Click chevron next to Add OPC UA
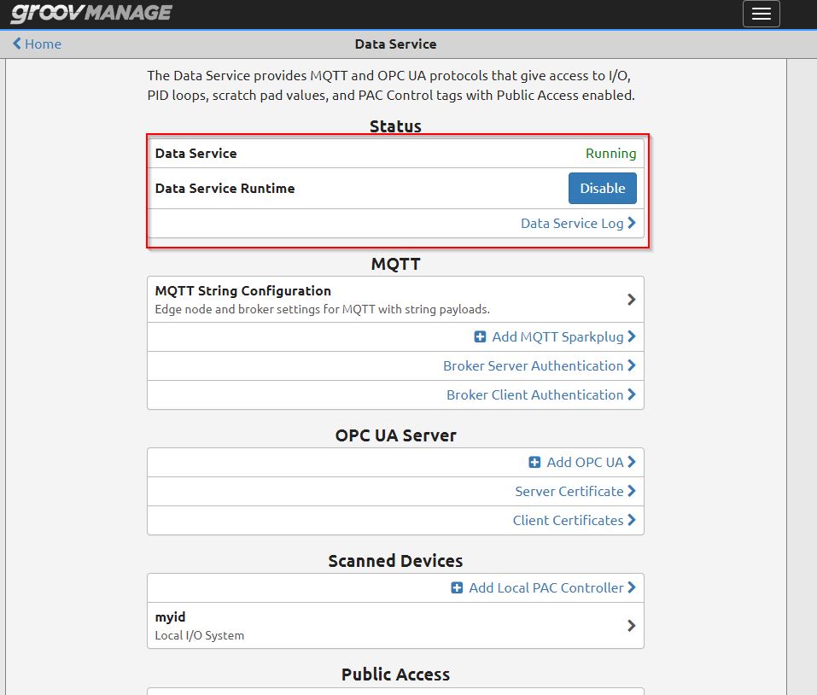This screenshot has width=817, height=695. [x=632, y=462]
